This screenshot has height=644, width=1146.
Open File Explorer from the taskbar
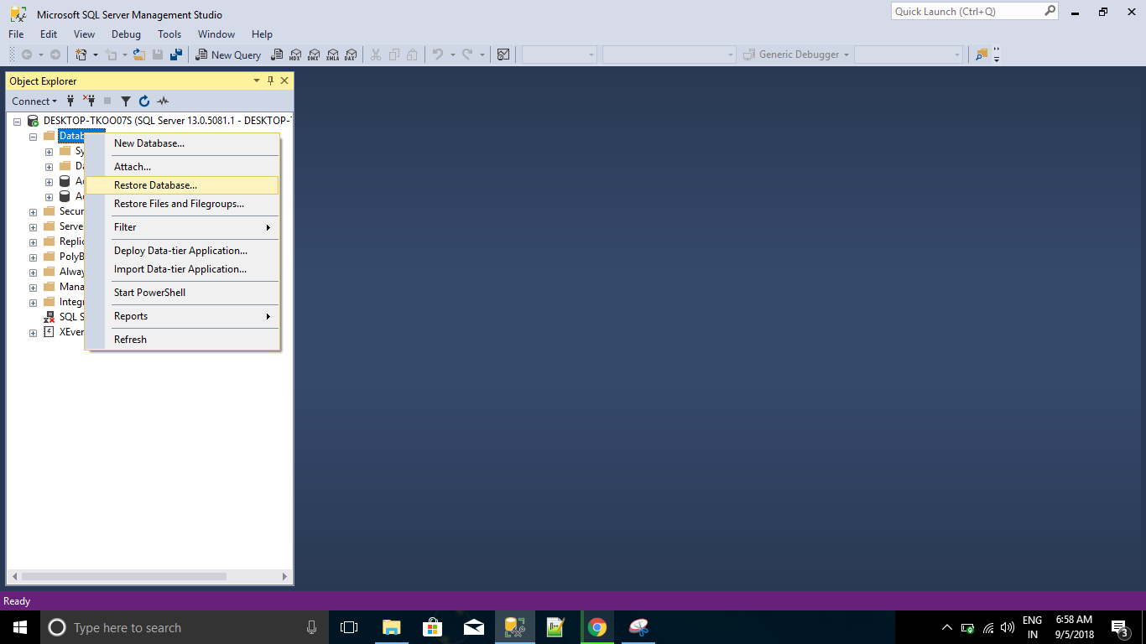coord(392,627)
